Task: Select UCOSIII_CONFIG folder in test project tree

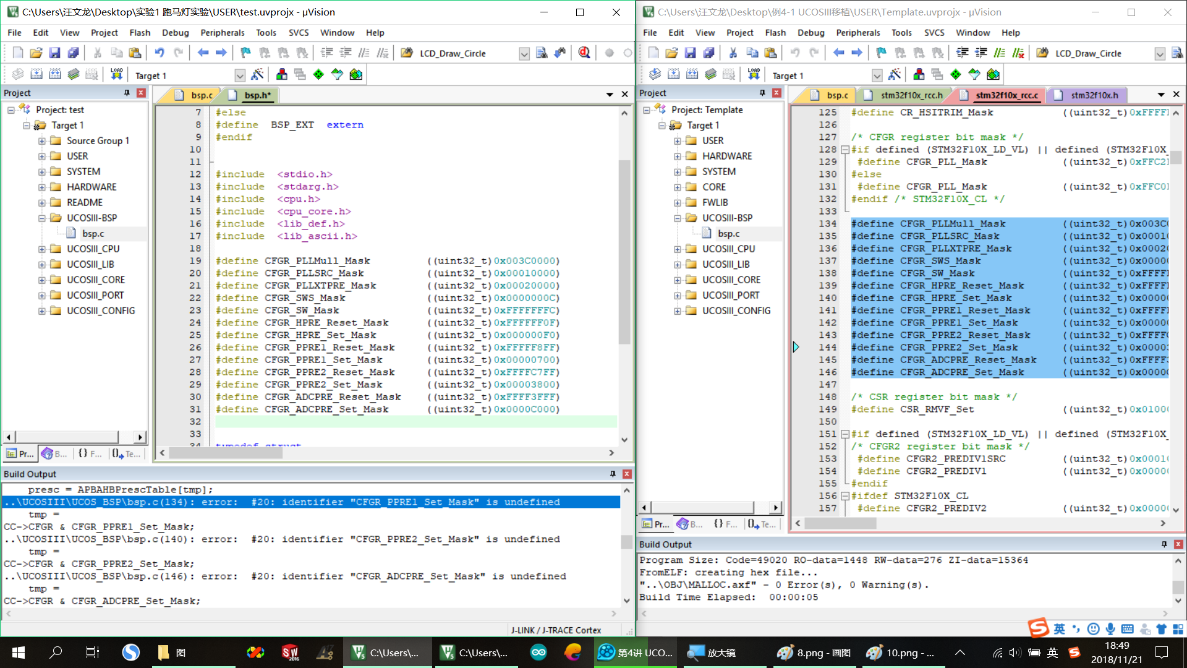Action: coord(100,311)
